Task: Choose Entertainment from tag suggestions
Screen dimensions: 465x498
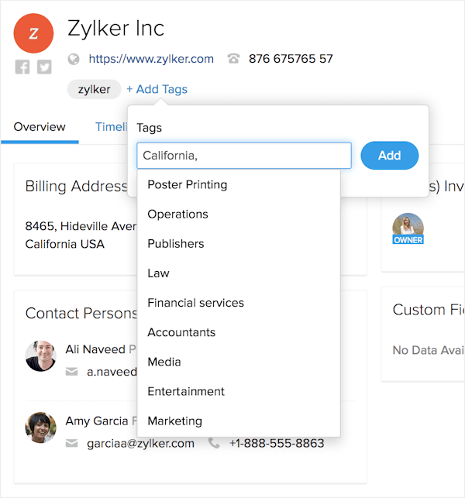Action: [x=239, y=391]
